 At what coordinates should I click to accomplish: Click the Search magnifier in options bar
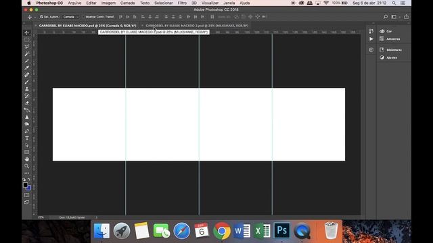point(386,17)
